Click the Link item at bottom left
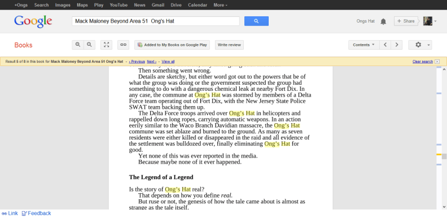 [10, 213]
